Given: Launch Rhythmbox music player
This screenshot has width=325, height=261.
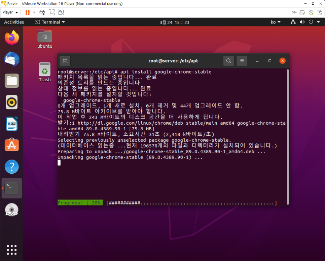Looking at the screenshot, I should [12, 102].
